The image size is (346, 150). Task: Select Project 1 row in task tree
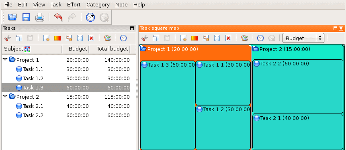click(66, 60)
